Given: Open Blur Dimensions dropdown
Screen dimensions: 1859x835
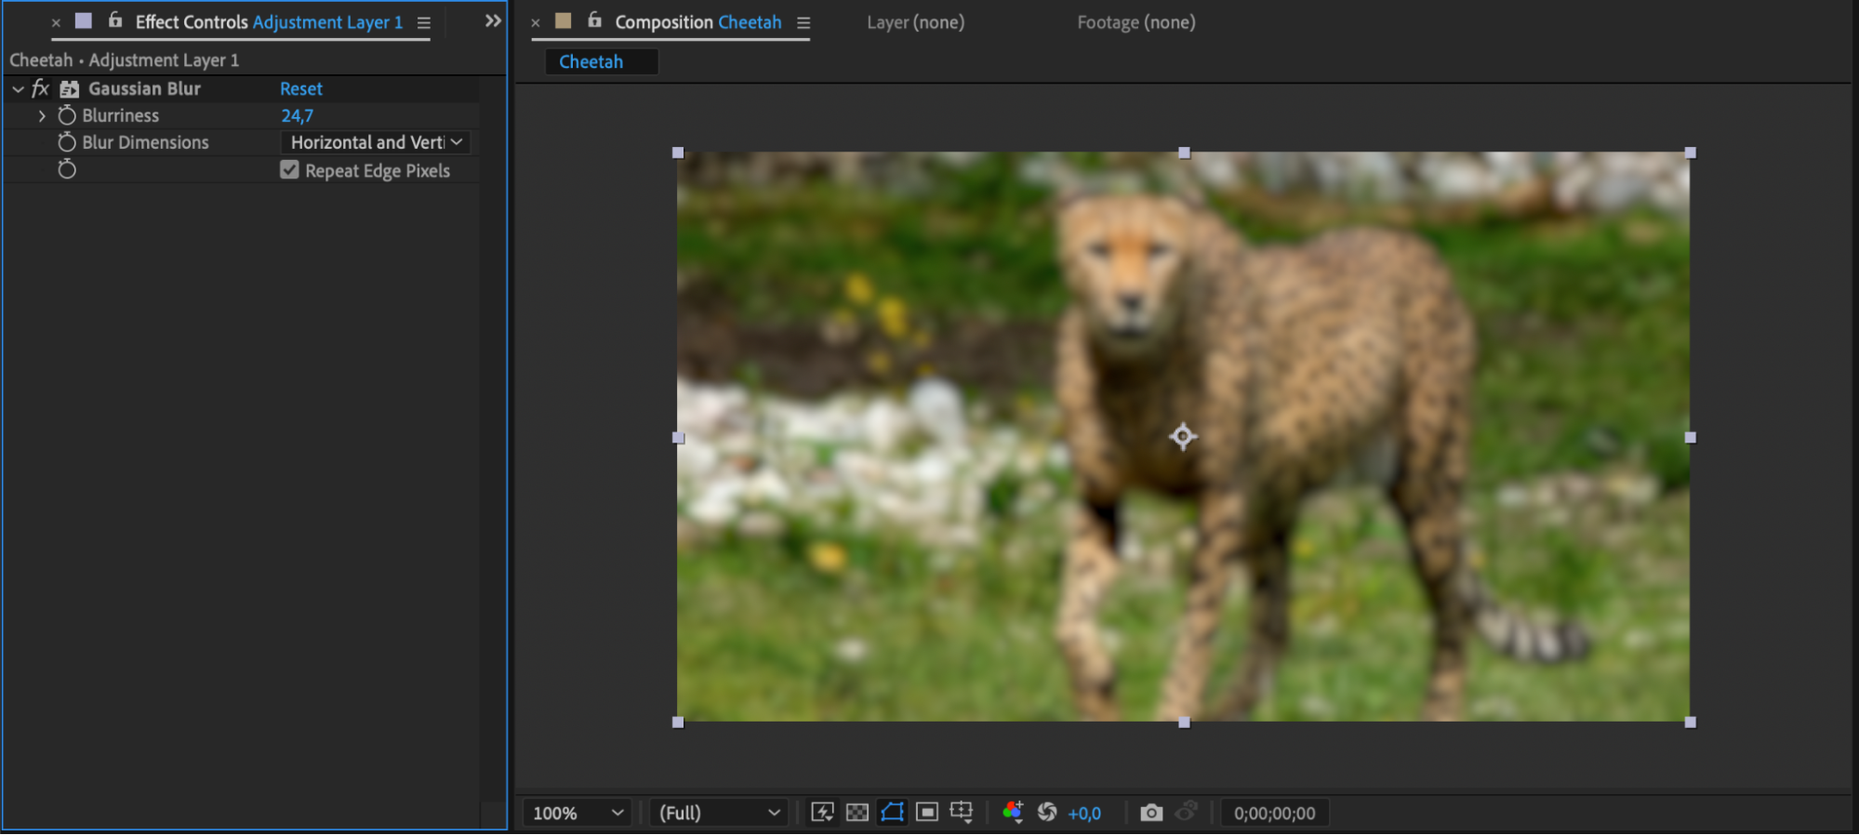Looking at the screenshot, I should point(376,142).
